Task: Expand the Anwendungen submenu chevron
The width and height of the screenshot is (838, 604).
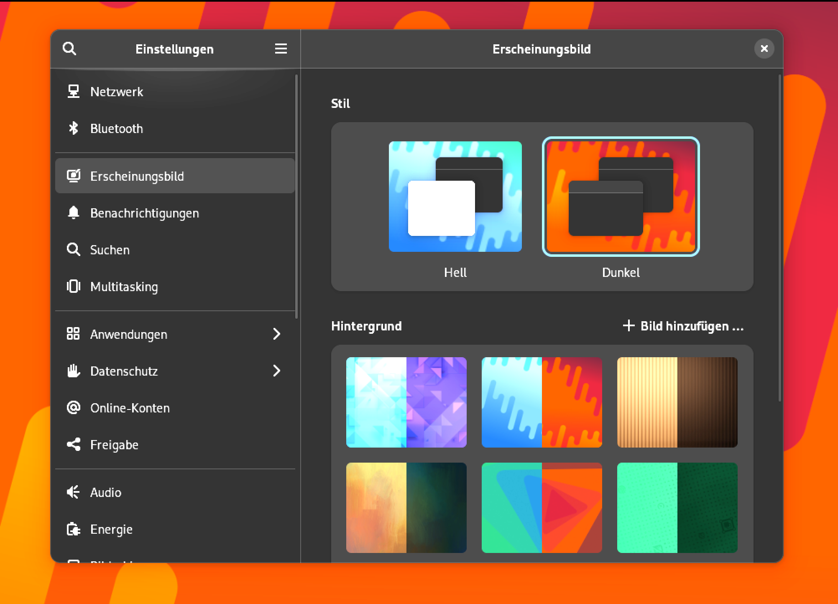Action: 276,334
